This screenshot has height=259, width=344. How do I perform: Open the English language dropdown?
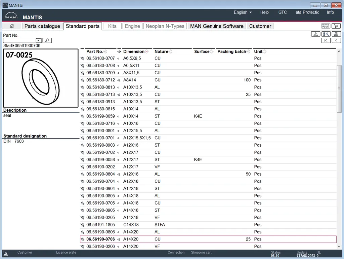click(243, 12)
